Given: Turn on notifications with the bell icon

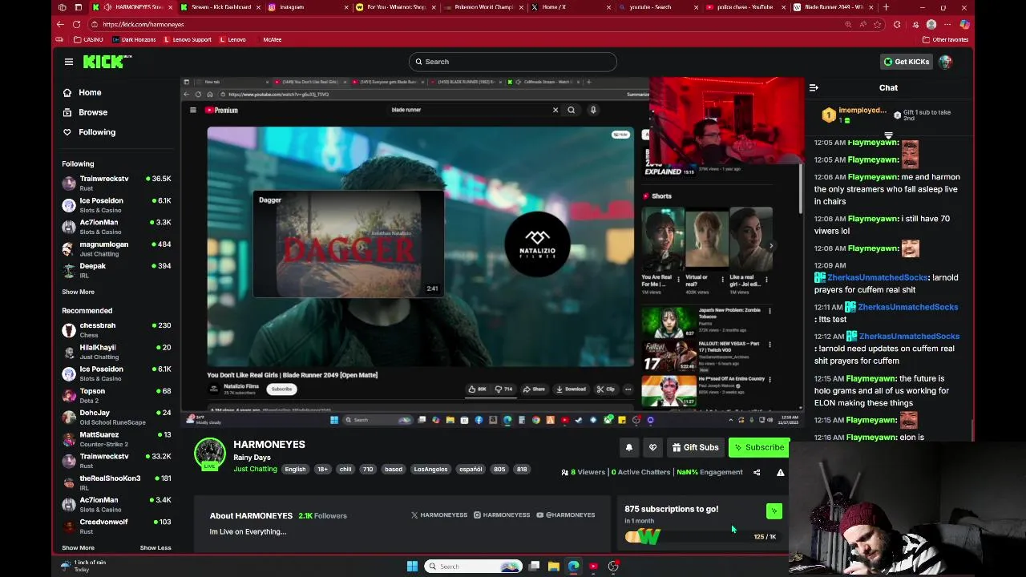Looking at the screenshot, I should [629, 448].
